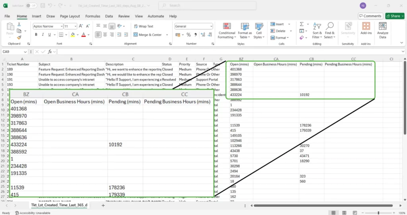
Task: Click the Paste clipboard icon
Action: click(x=10, y=27)
